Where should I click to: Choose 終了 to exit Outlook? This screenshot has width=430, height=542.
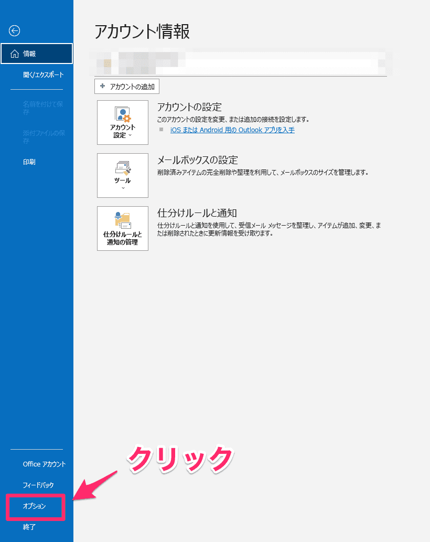tap(29, 527)
